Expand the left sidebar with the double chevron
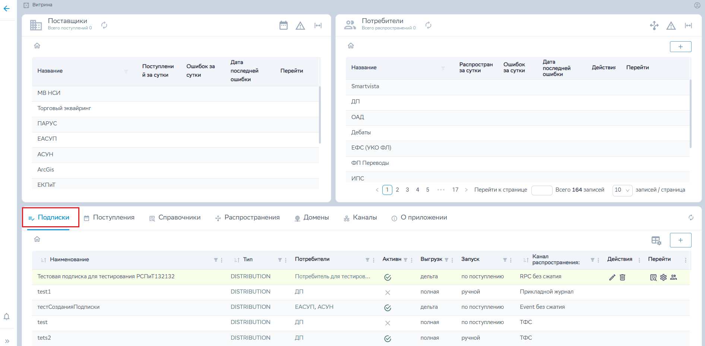Viewport: 705px width, 346px height. point(7,341)
